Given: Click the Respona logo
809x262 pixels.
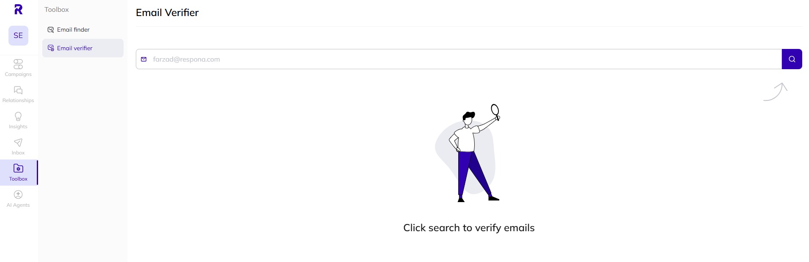Looking at the screenshot, I should (18, 9).
